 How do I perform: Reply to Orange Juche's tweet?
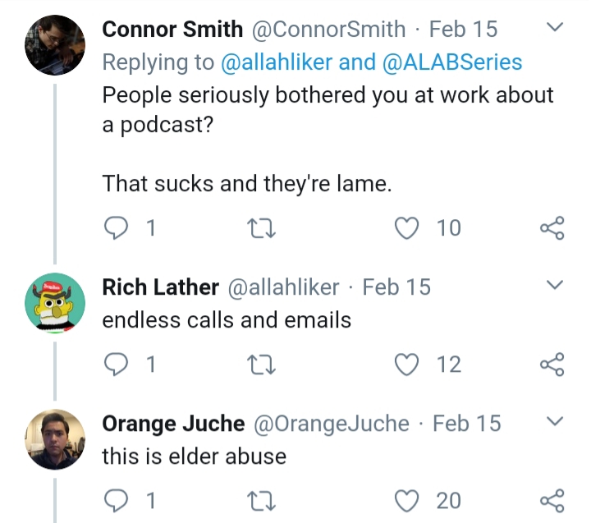point(116,501)
